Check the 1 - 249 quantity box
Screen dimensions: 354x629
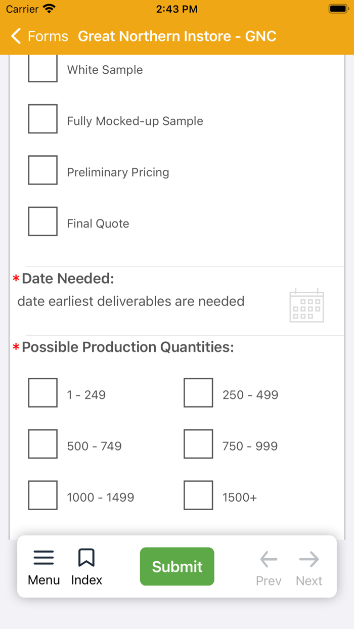pyautogui.click(x=42, y=392)
